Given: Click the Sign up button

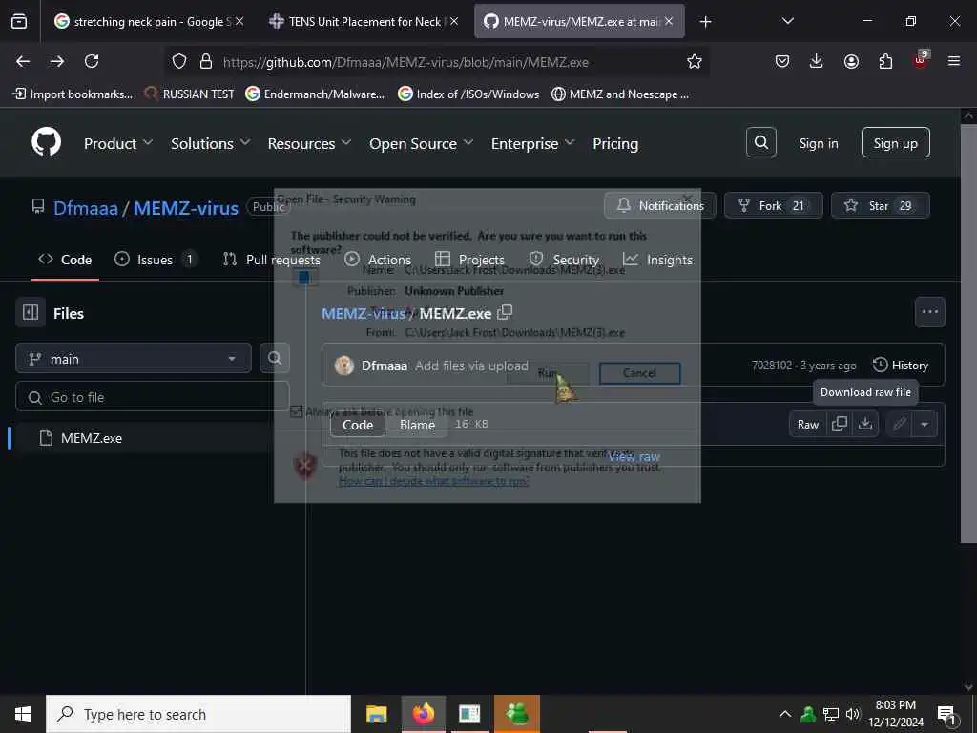Looking at the screenshot, I should pyautogui.click(x=895, y=143).
